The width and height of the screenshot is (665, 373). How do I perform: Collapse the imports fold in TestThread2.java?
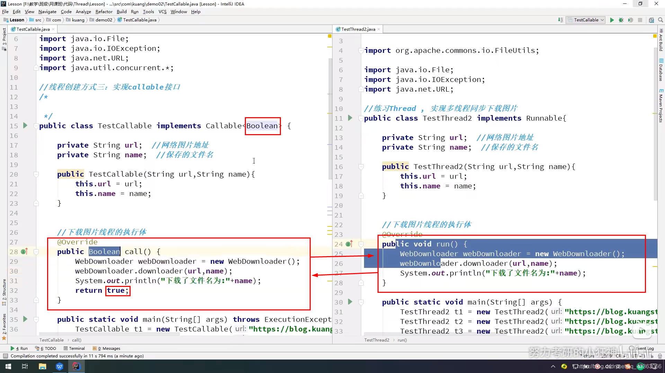pos(361,50)
